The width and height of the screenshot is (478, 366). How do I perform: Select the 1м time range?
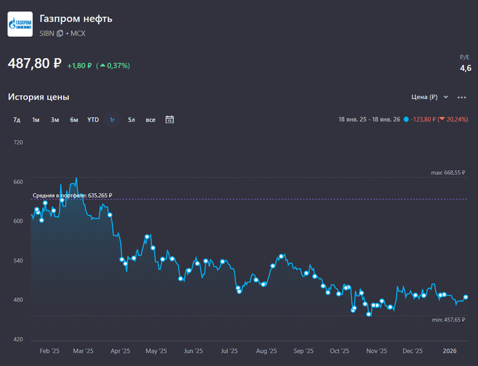[x=36, y=119]
